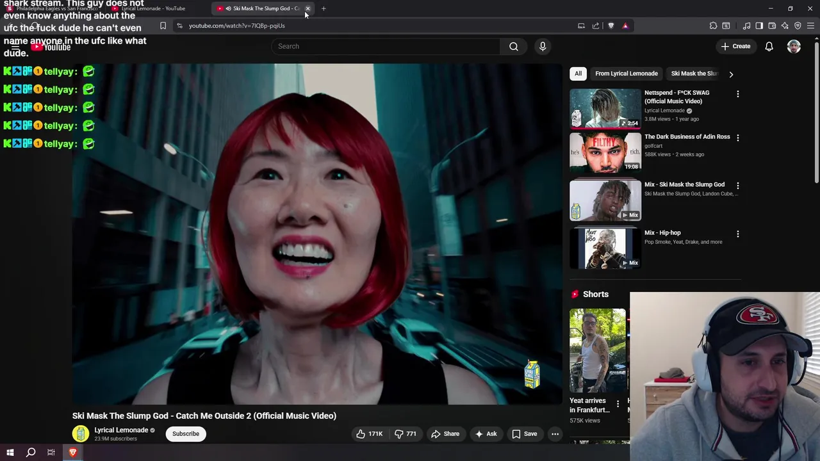The image size is (820, 461).
Task: Select the 'From Lyrical Lemonade' chip
Action: (626, 74)
